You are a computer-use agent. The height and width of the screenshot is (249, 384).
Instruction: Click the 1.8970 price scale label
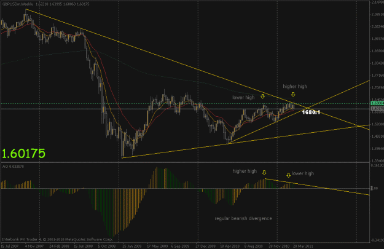pyautogui.click(x=377, y=51)
